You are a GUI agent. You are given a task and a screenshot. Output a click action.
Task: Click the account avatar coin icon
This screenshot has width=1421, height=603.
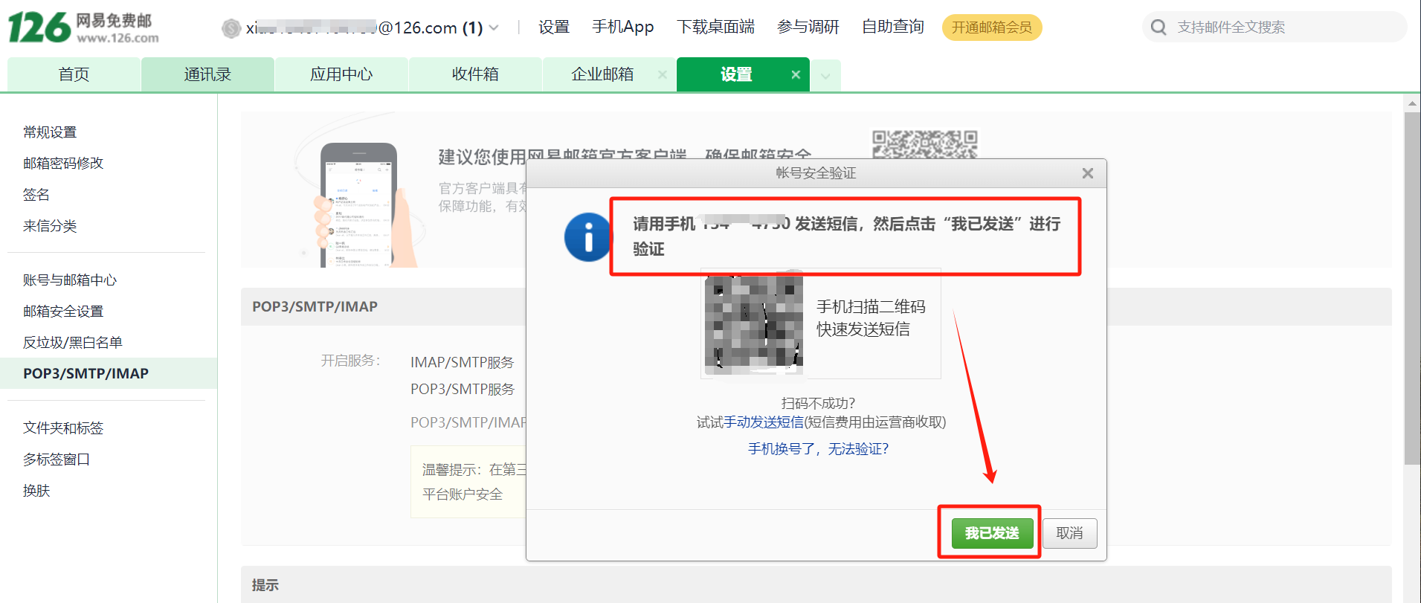231,28
